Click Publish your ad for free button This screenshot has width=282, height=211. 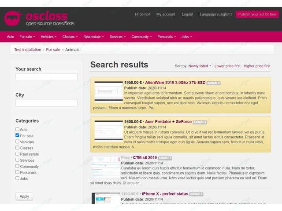click(x=257, y=15)
